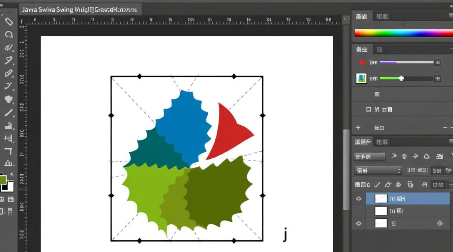Click the Java Swing document tab
This screenshot has height=252, width=453.
coord(80,10)
